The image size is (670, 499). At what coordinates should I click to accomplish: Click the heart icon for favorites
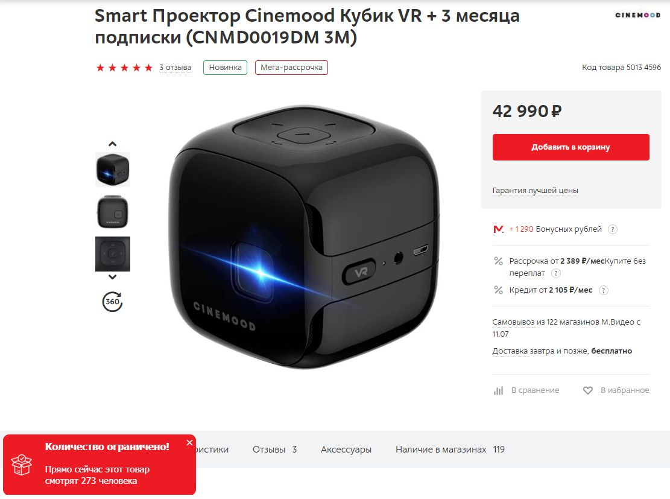click(588, 390)
